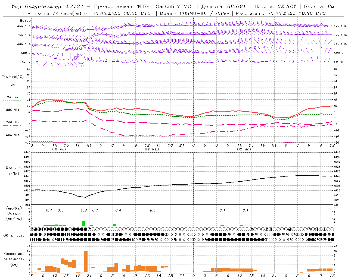Click the Ветер wind panel label
The width and height of the screenshot is (348, 278).
point(25,21)
